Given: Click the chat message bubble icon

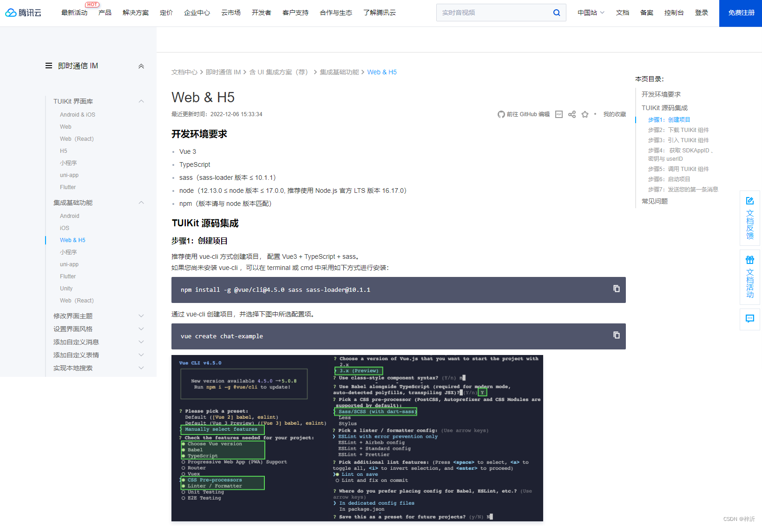Looking at the screenshot, I should 750,319.
